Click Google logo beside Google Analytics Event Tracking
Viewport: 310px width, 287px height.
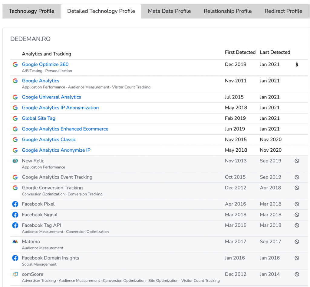[x=15, y=177]
